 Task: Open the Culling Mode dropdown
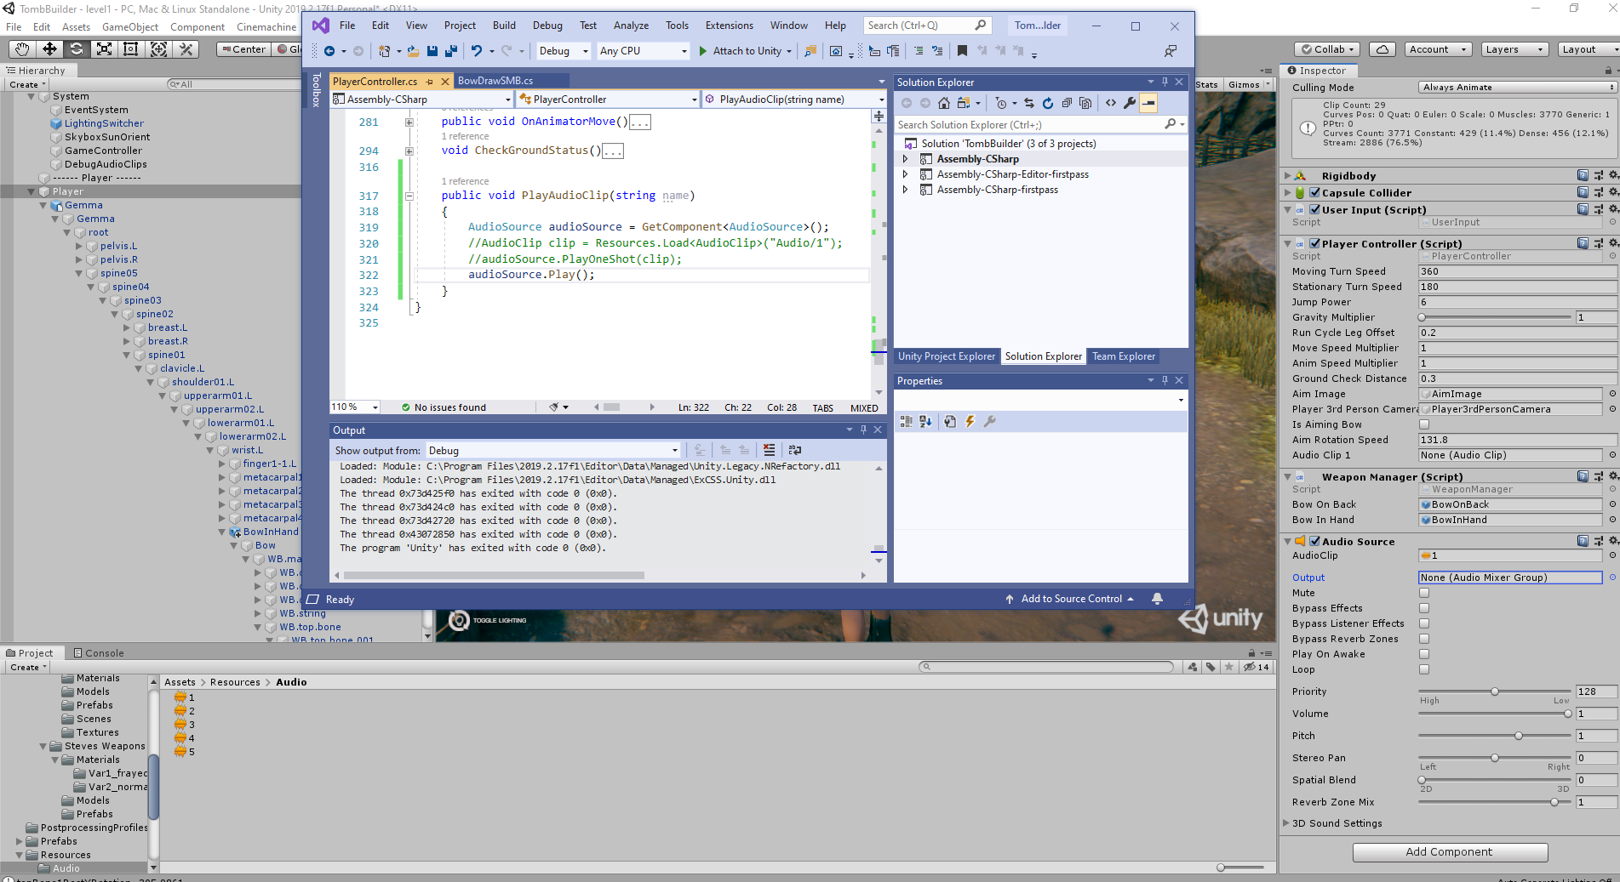click(x=1517, y=88)
